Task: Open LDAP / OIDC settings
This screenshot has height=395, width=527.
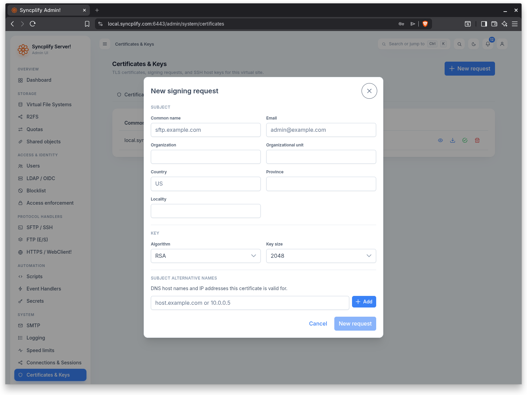Action: 50,178
